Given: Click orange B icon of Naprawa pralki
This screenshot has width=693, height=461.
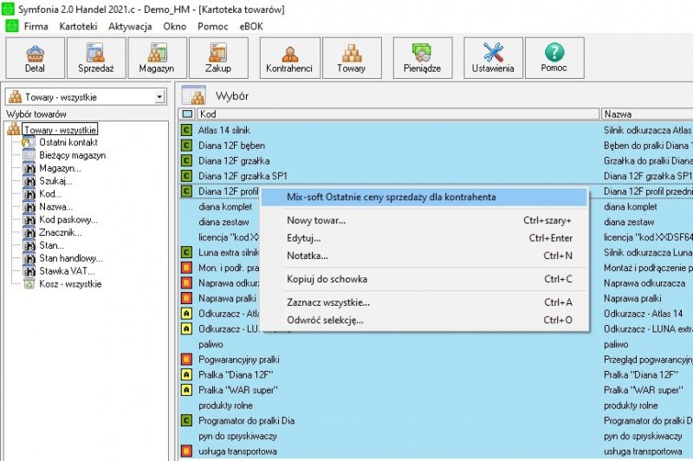Looking at the screenshot, I should click(186, 298).
